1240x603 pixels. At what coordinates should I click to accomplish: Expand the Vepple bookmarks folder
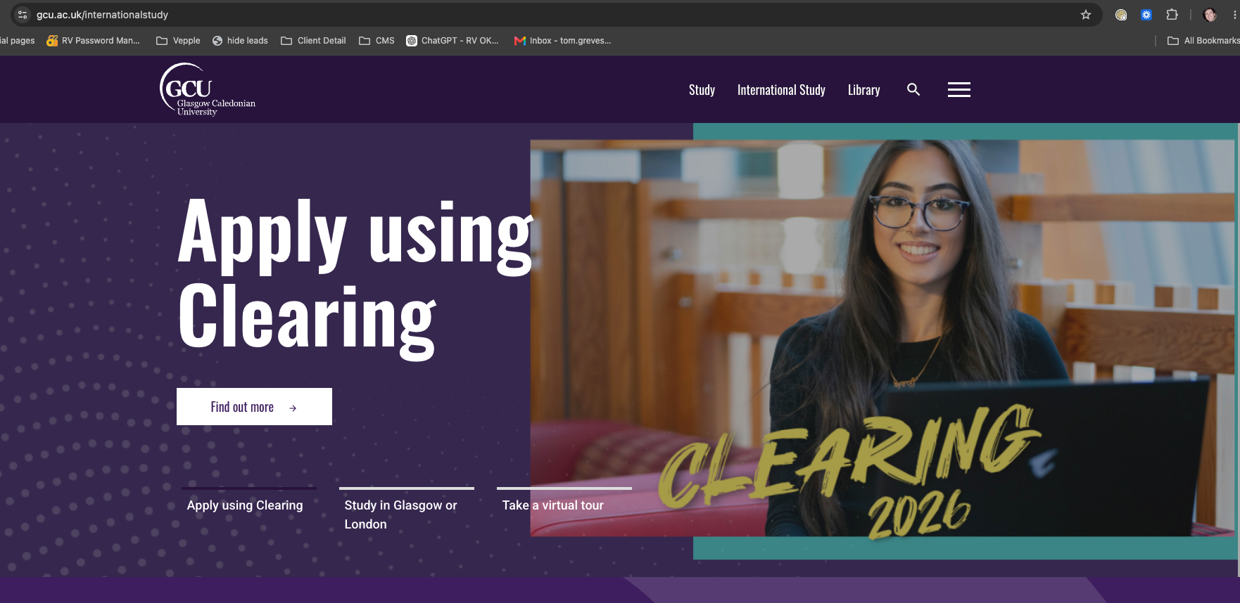tap(178, 41)
